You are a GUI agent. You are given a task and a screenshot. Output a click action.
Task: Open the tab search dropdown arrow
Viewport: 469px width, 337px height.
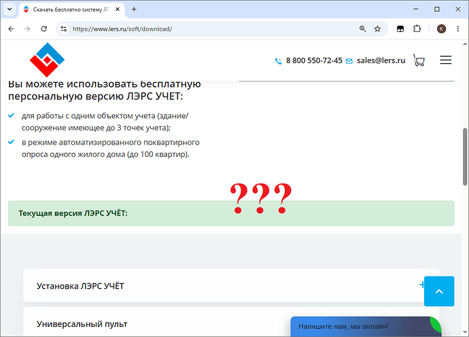tap(10, 9)
